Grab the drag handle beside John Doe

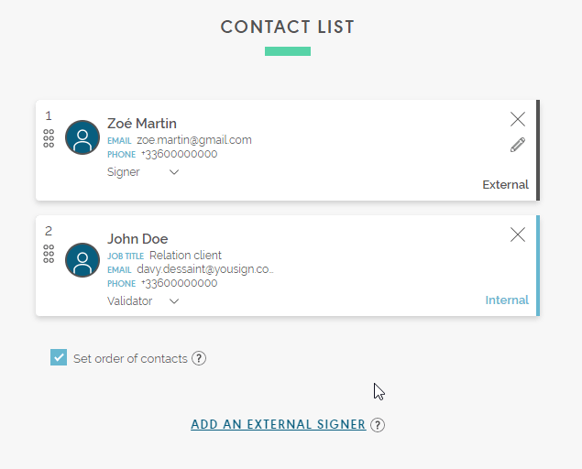49,254
